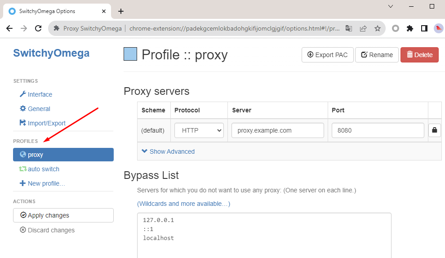This screenshot has height=258, width=445.
Task: Open the Extensions puzzle icon
Action: pos(409,28)
